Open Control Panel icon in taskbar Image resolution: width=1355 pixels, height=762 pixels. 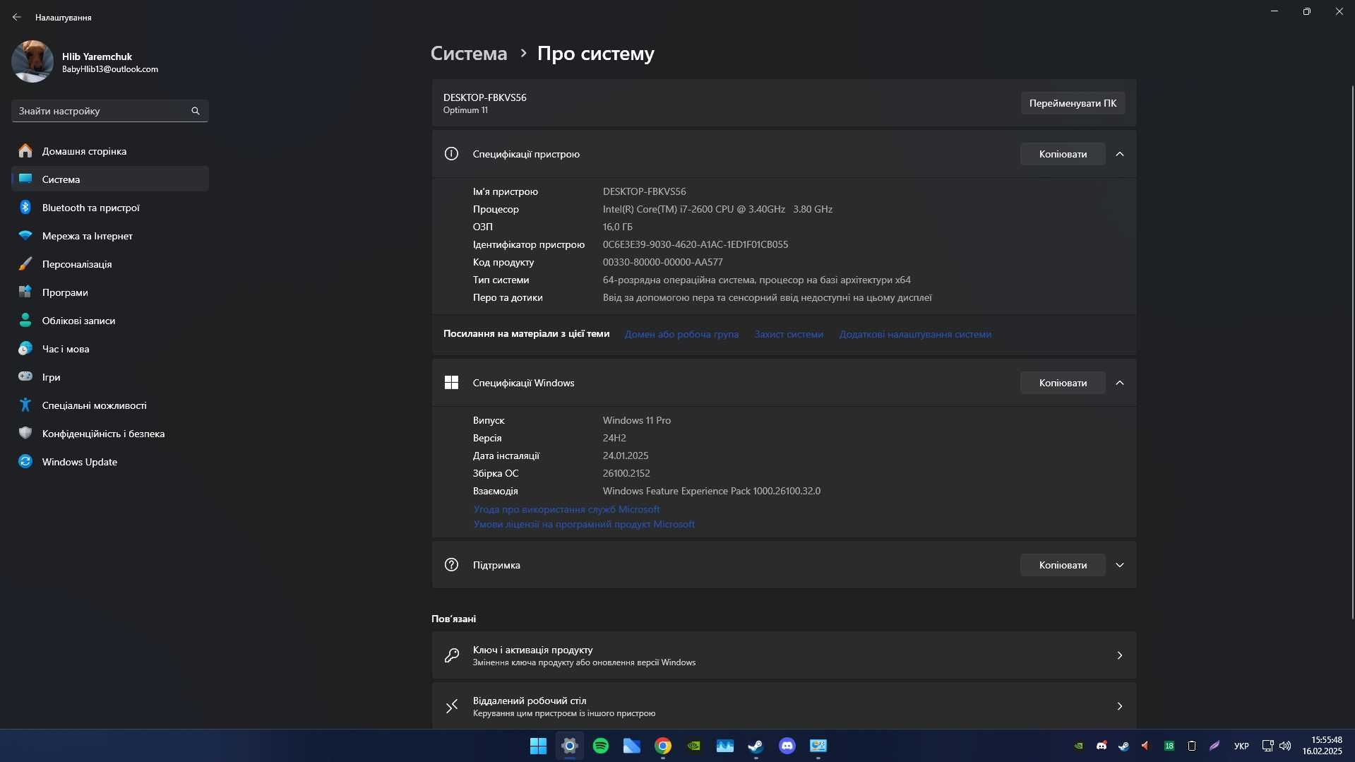818,746
